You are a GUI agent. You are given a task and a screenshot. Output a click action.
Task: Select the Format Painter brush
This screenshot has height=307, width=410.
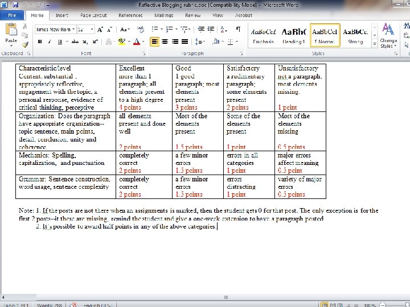pos(25,44)
